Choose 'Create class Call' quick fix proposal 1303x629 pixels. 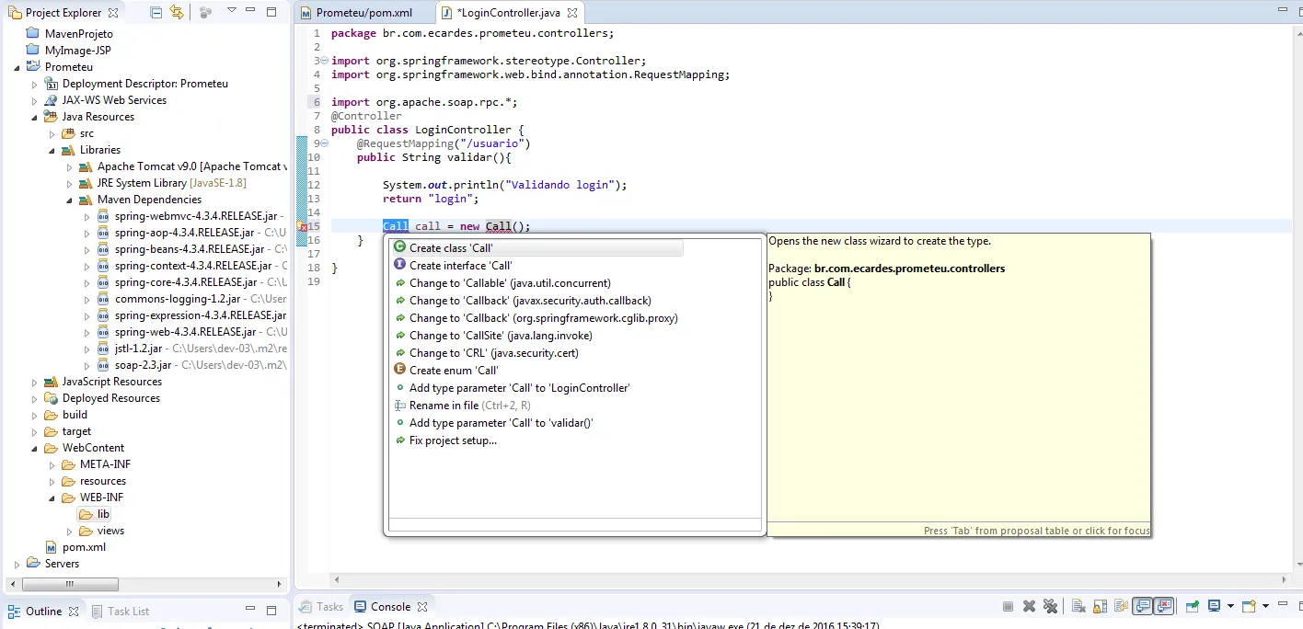click(451, 248)
